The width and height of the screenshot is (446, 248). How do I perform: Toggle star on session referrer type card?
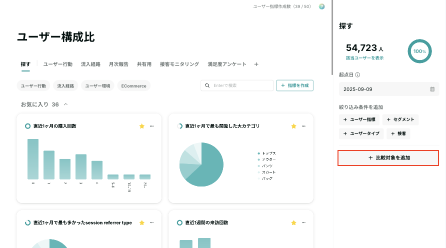[x=142, y=222]
